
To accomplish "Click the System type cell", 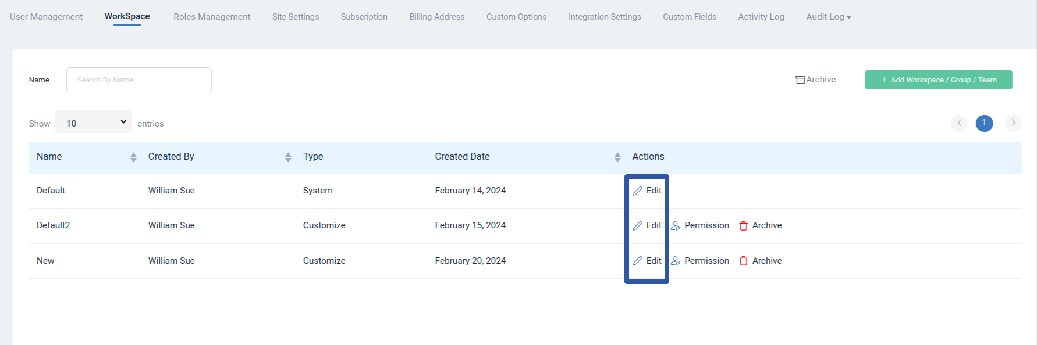I will coord(318,191).
